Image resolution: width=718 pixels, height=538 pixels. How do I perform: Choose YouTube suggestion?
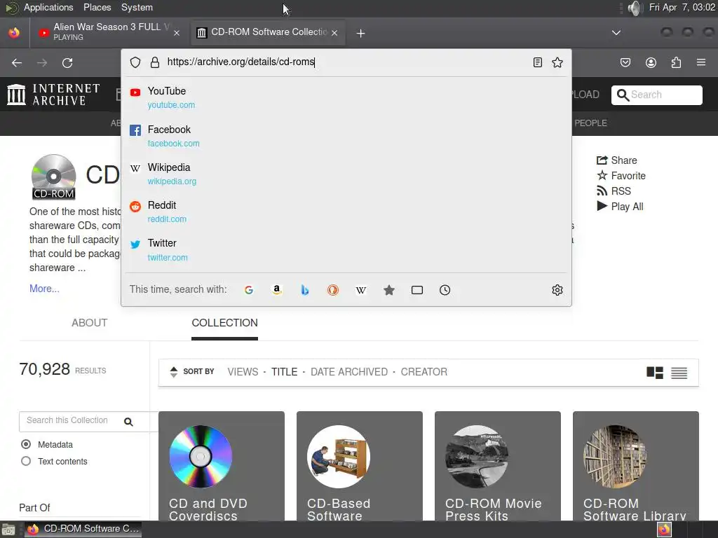346,97
